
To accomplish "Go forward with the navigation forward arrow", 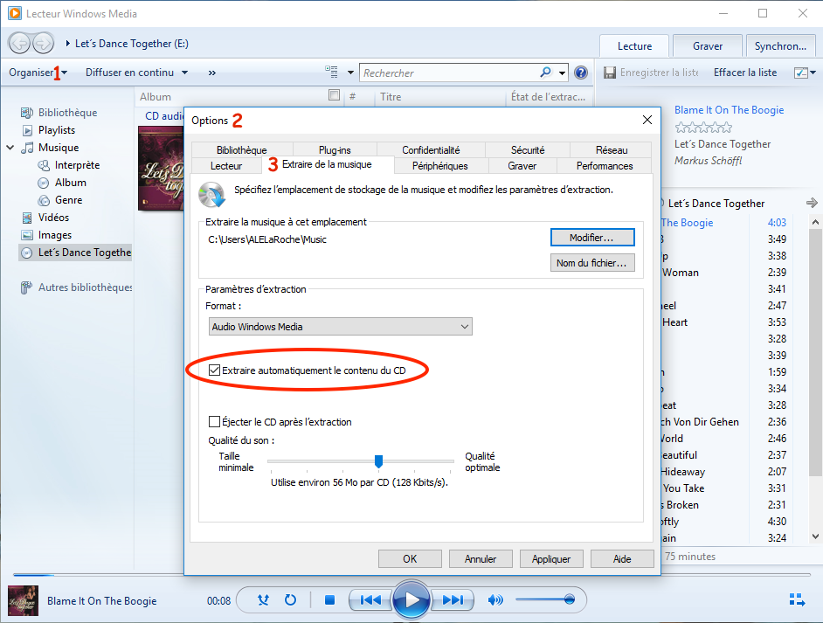I will (x=43, y=43).
